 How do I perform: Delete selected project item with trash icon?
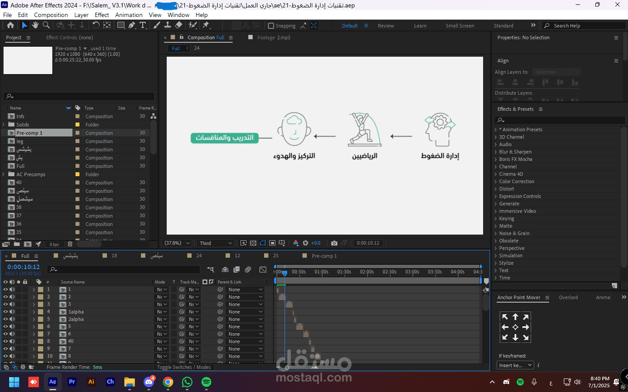[70, 244]
